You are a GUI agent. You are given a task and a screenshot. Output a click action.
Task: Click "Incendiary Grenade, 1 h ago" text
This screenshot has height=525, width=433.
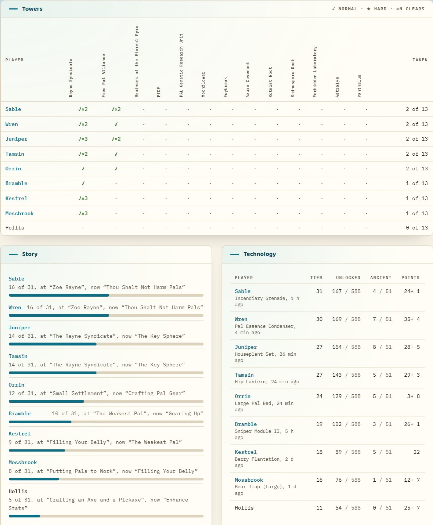point(267,302)
